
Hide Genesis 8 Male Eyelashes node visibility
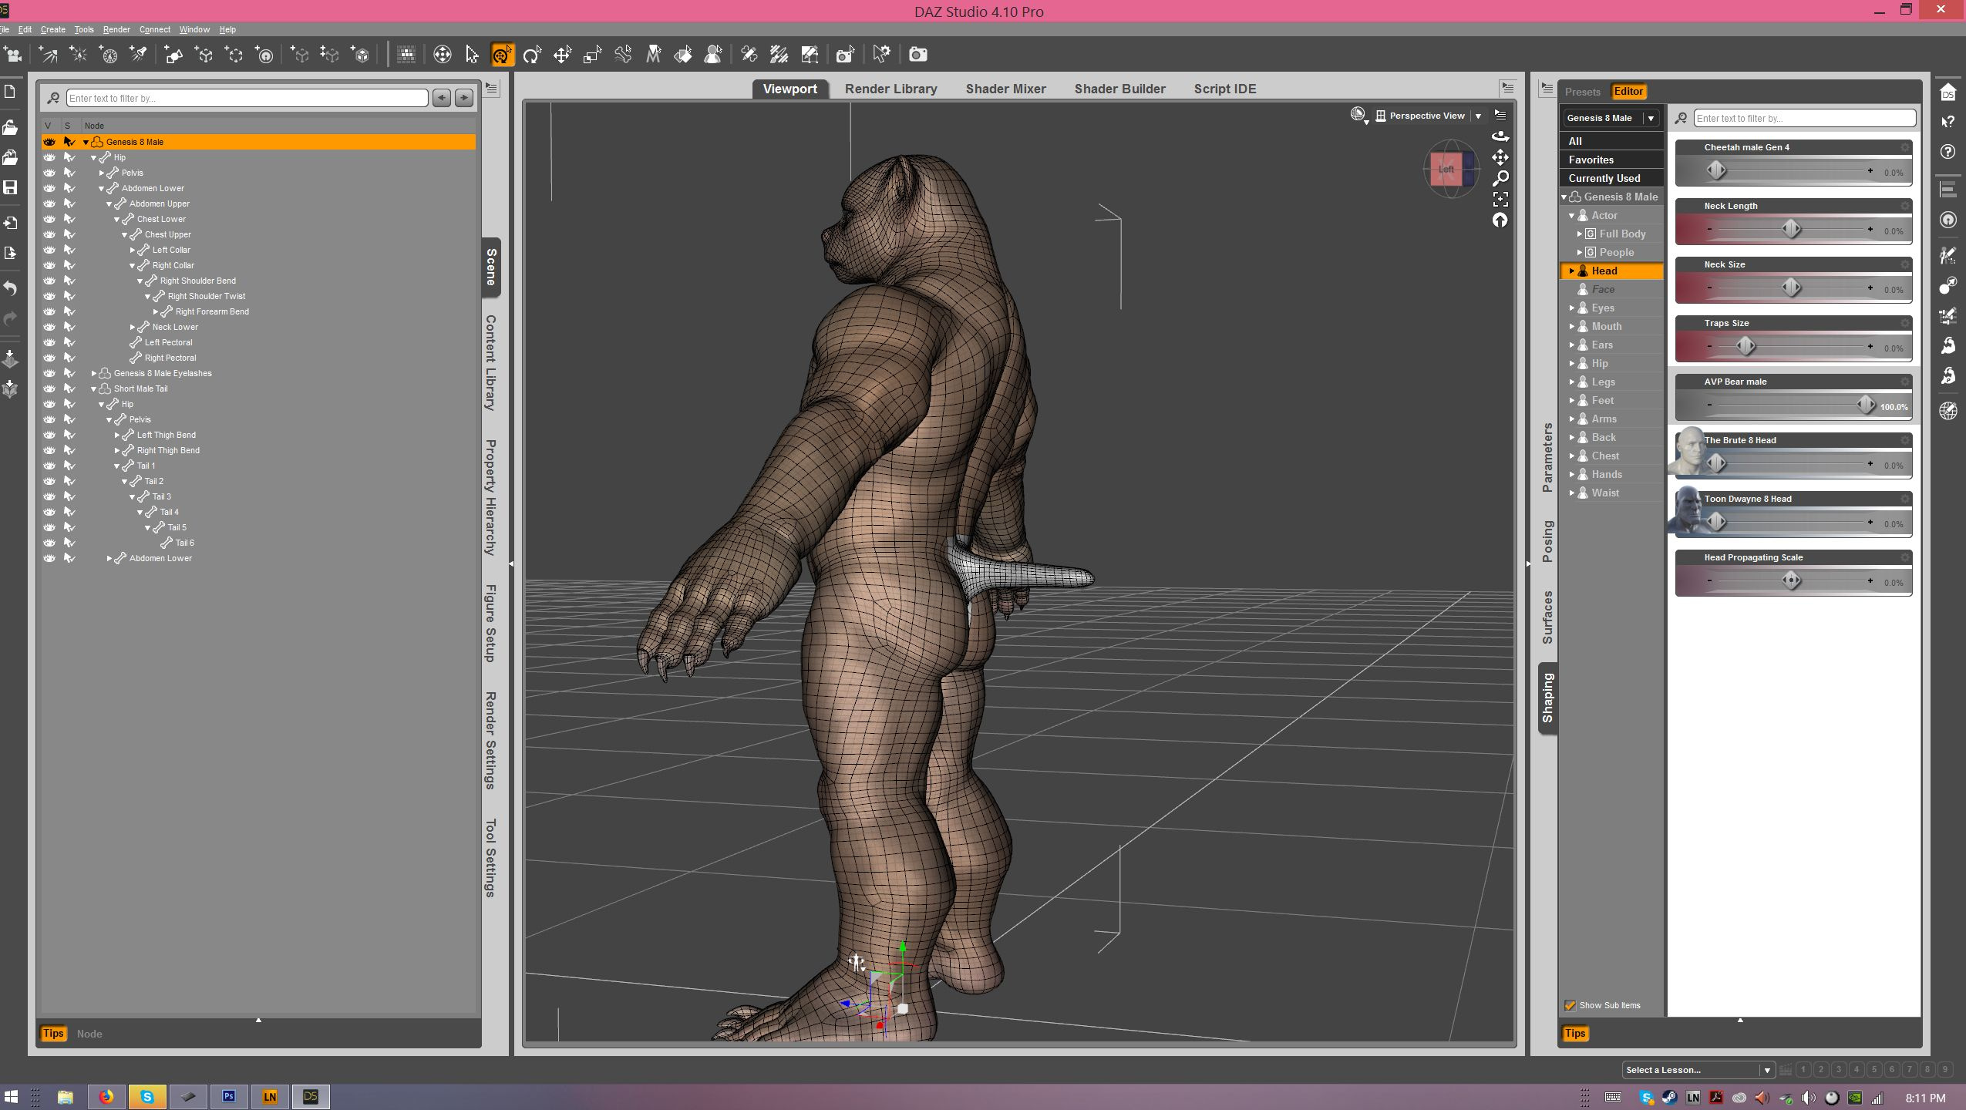click(x=49, y=373)
